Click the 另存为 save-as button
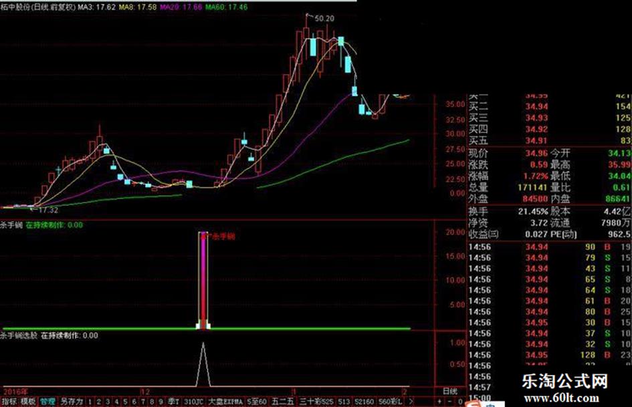The image size is (632, 407). point(72,402)
